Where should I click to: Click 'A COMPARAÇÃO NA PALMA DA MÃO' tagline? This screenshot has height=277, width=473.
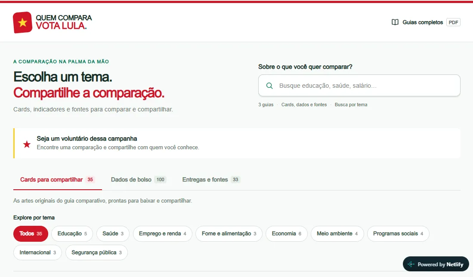click(61, 62)
